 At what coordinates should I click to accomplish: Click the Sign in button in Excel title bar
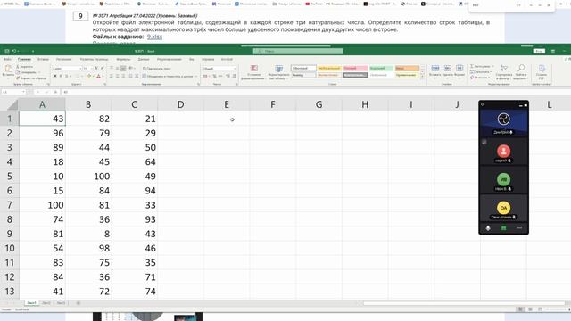click(x=539, y=51)
